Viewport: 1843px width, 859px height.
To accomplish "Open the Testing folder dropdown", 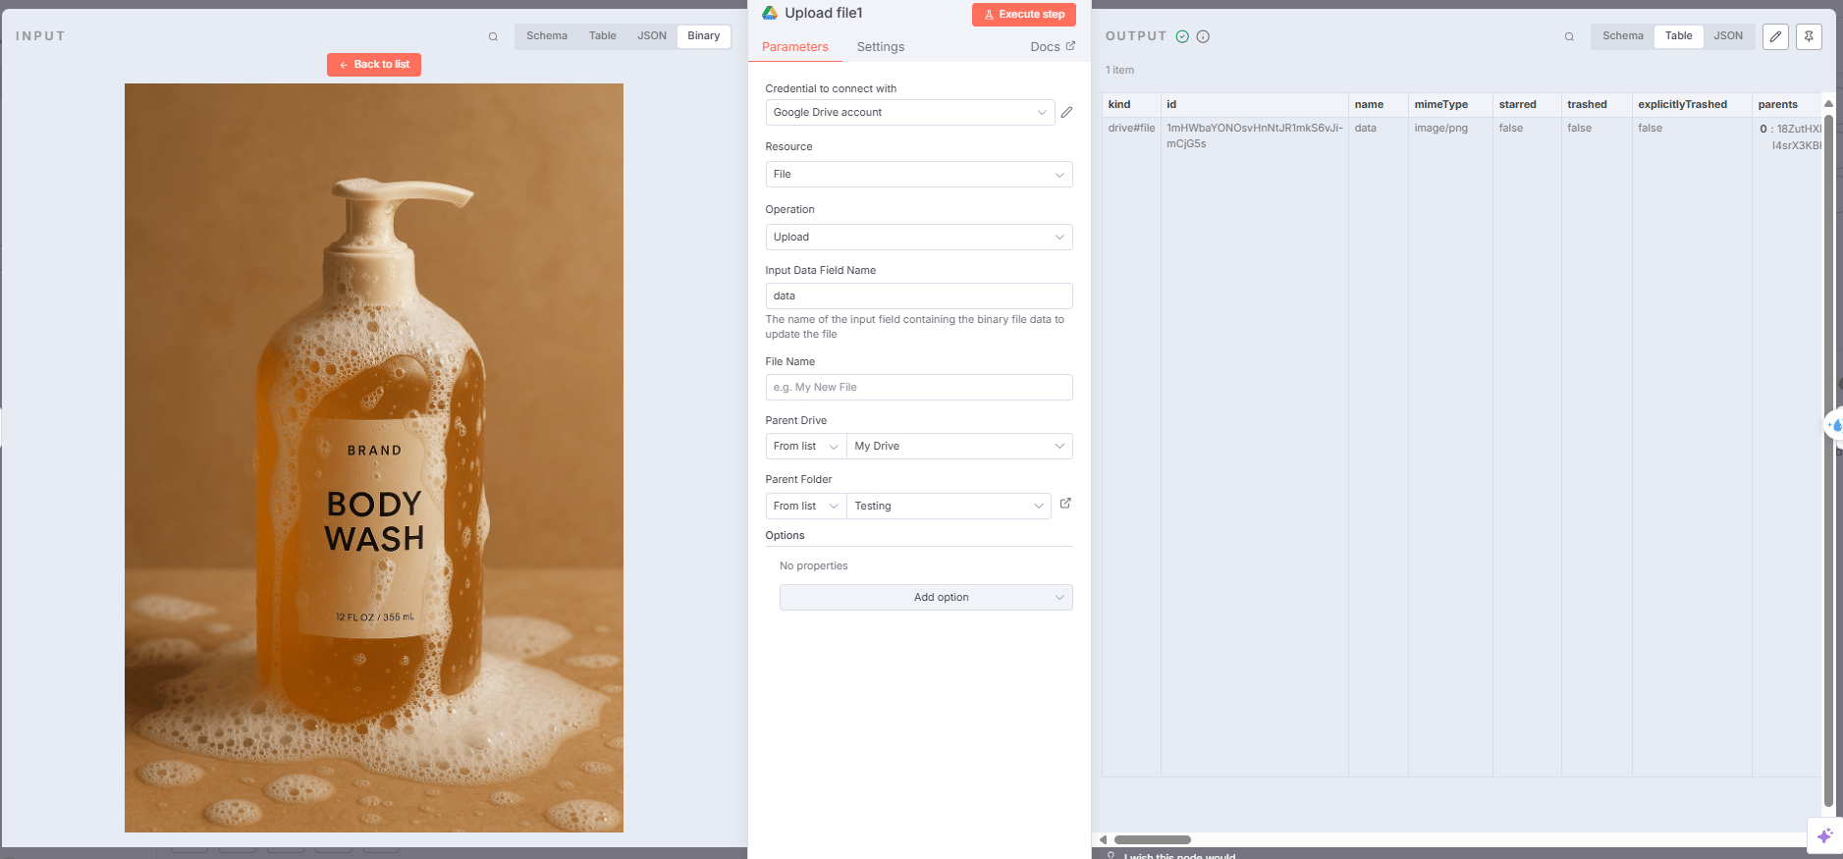I will tap(949, 506).
